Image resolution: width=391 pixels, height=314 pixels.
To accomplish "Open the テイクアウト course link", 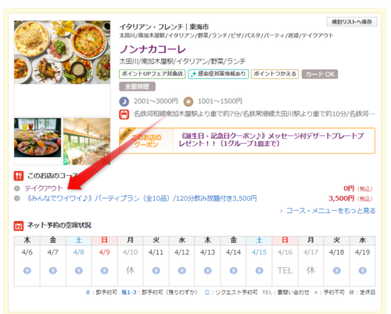I will [x=44, y=188].
